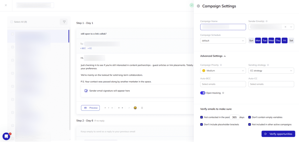This screenshot has height=142, width=299.
Task: Open the Campaign Schedule dropdown
Action: [223, 41]
